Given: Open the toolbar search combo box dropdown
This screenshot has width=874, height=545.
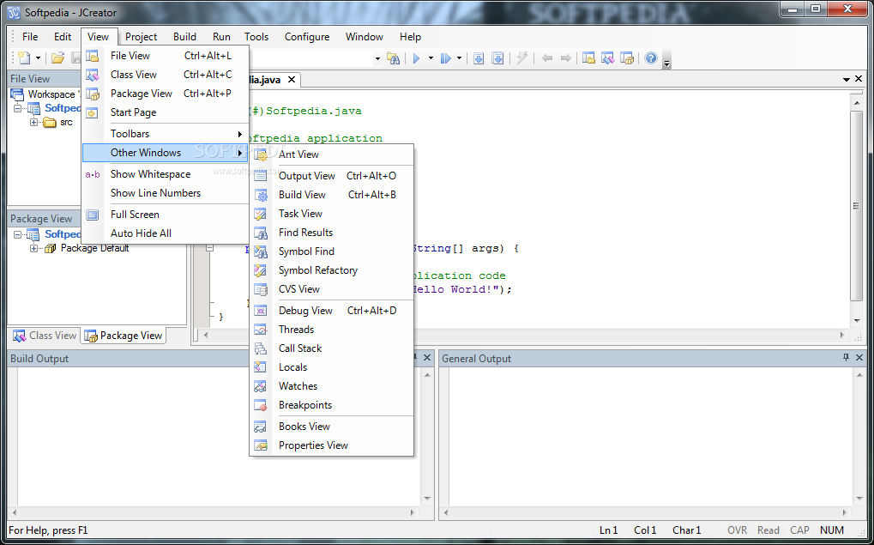Looking at the screenshot, I should pyautogui.click(x=377, y=58).
